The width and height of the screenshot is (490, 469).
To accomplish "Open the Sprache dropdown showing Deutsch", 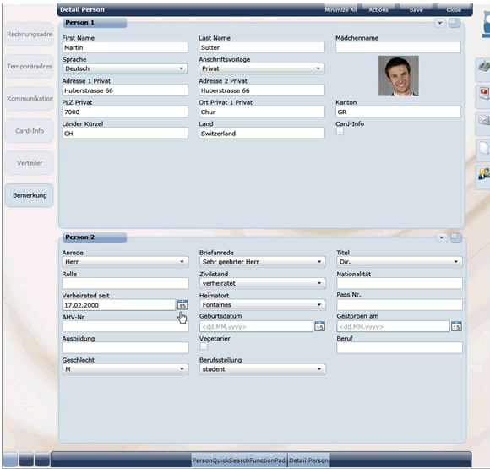I will (x=125, y=68).
